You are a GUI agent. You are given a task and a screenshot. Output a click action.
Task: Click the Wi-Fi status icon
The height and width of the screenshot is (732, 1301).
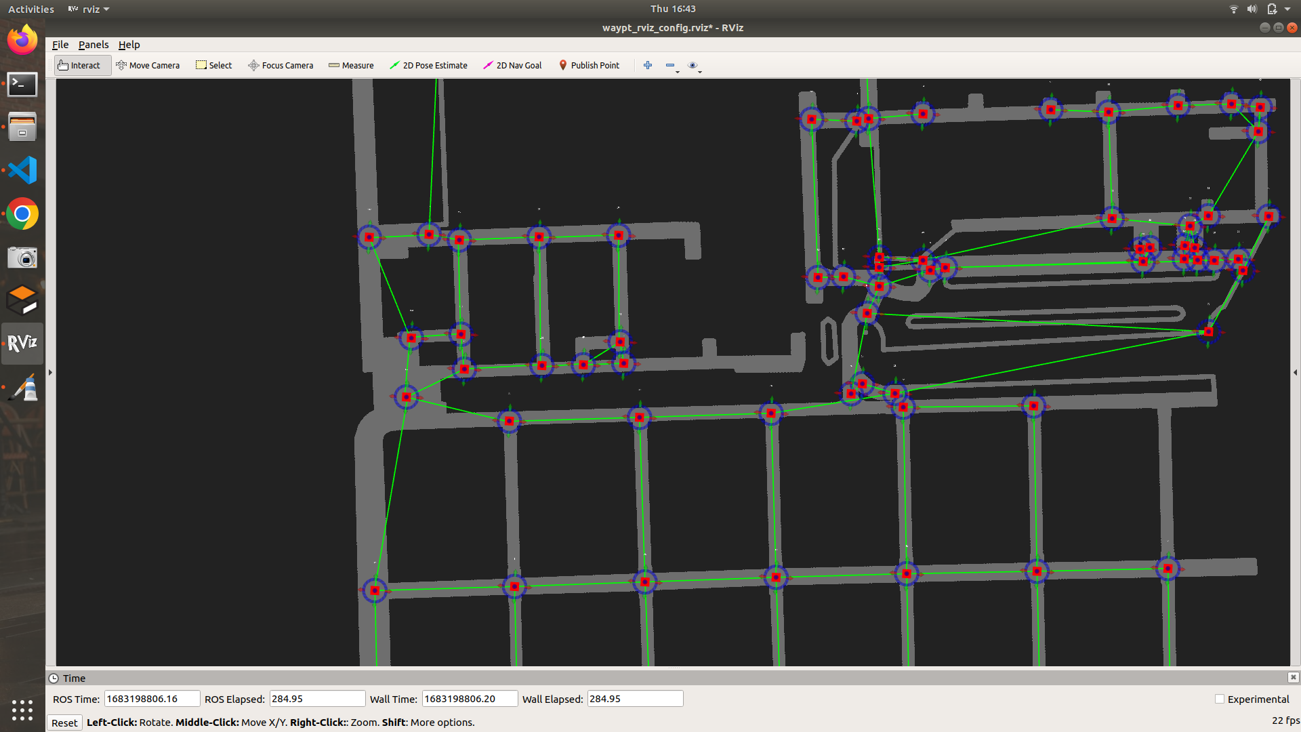(x=1233, y=9)
